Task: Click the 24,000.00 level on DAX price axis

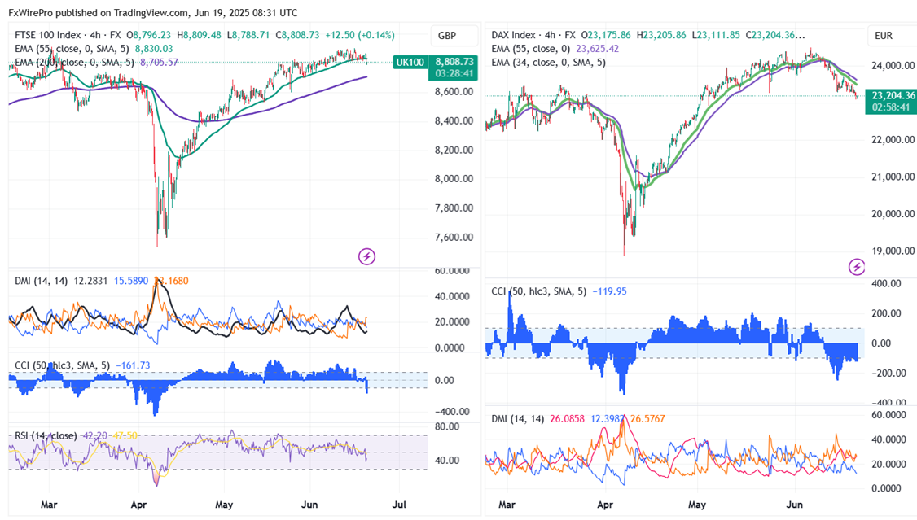Action: (893, 66)
